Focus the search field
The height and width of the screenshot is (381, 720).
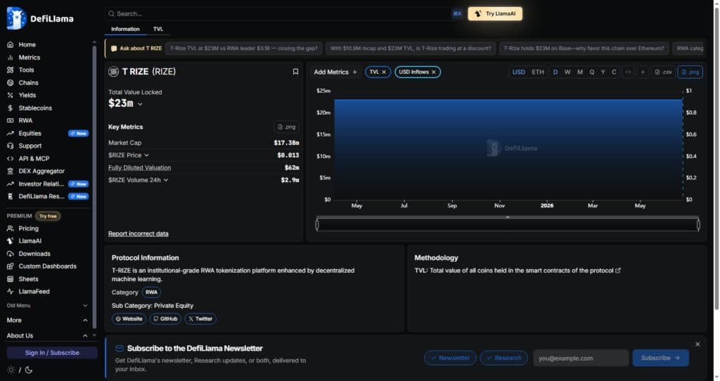point(285,14)
